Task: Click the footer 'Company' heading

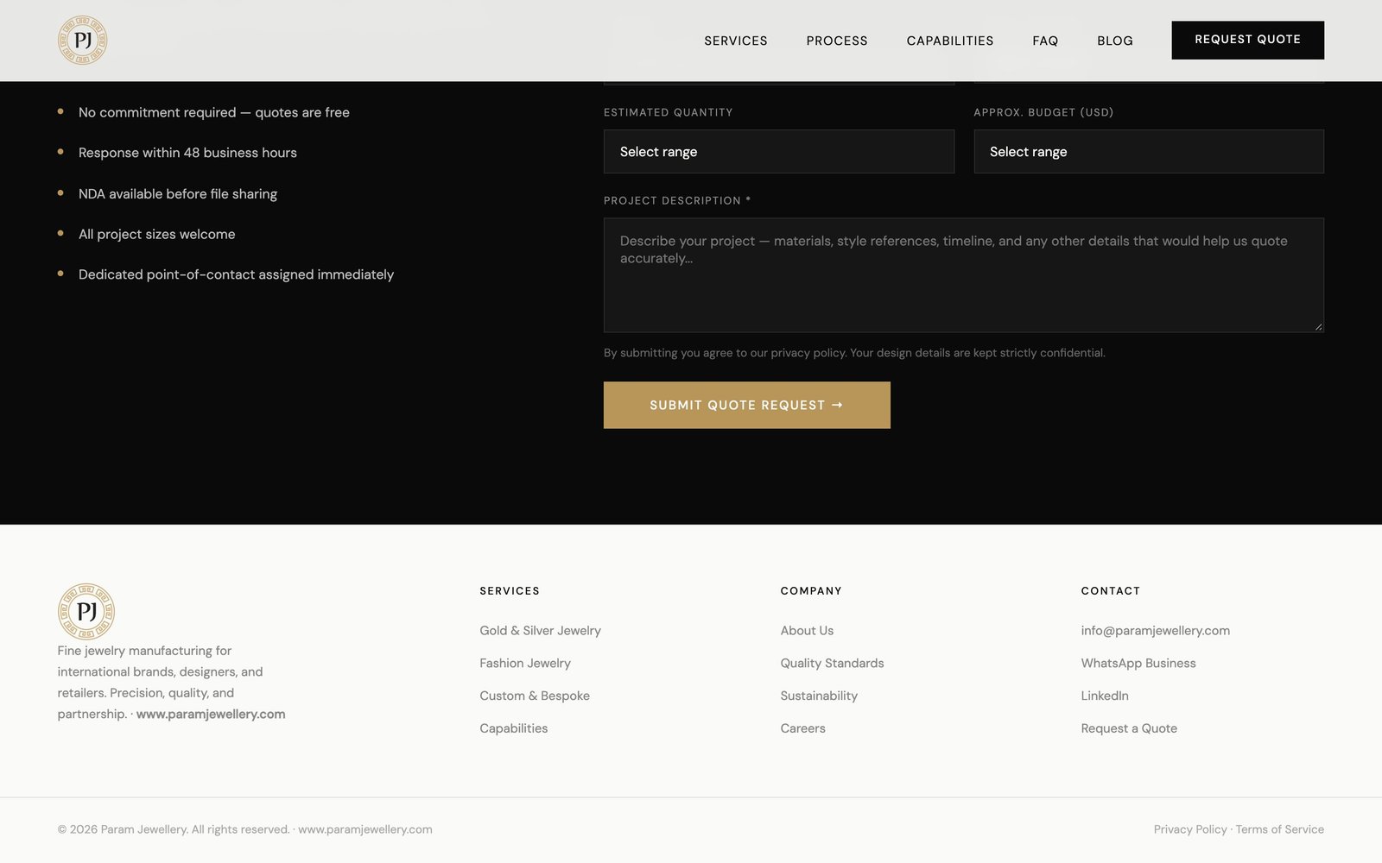Action: point(811,591)
